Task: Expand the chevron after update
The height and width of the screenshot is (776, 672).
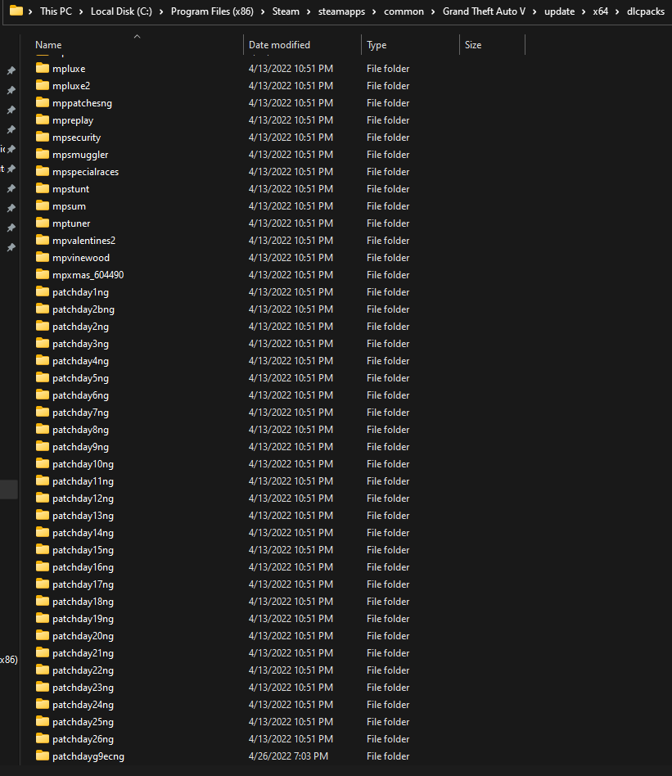Action: click(584, 11)
